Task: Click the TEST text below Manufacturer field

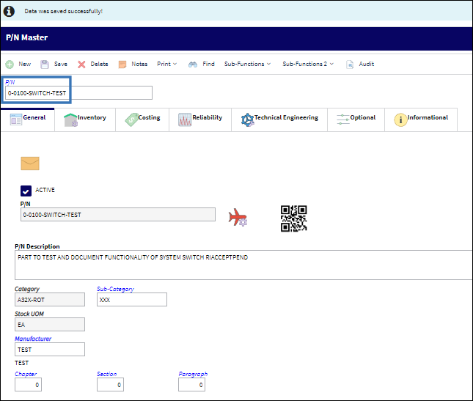Action: tap(22, 363)
